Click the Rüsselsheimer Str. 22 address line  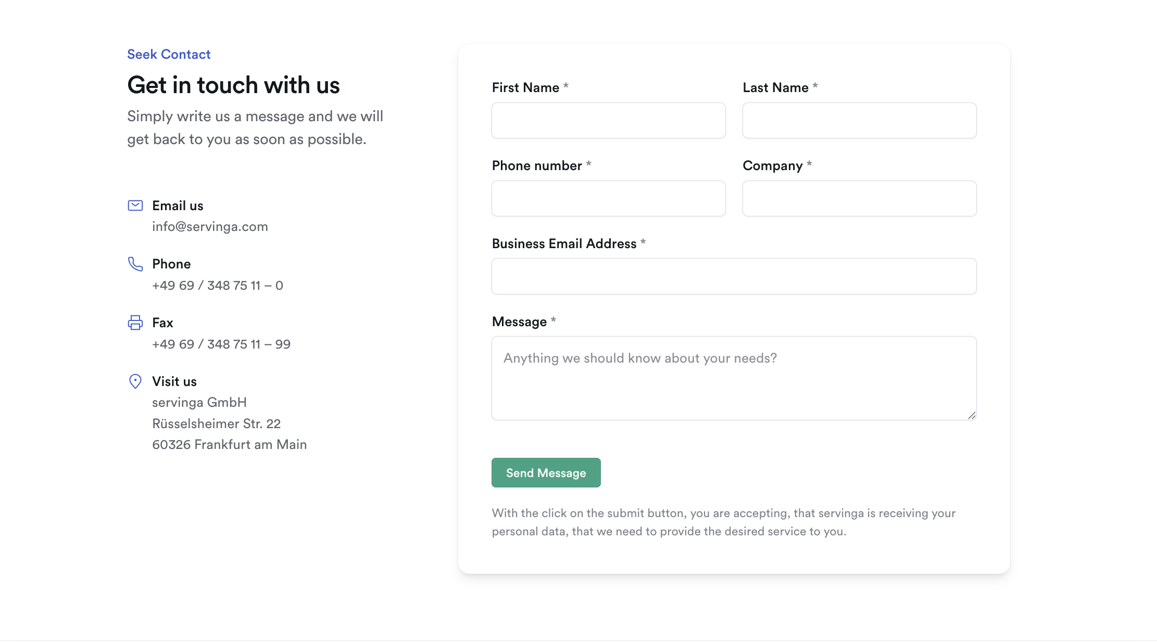[216, 424]
